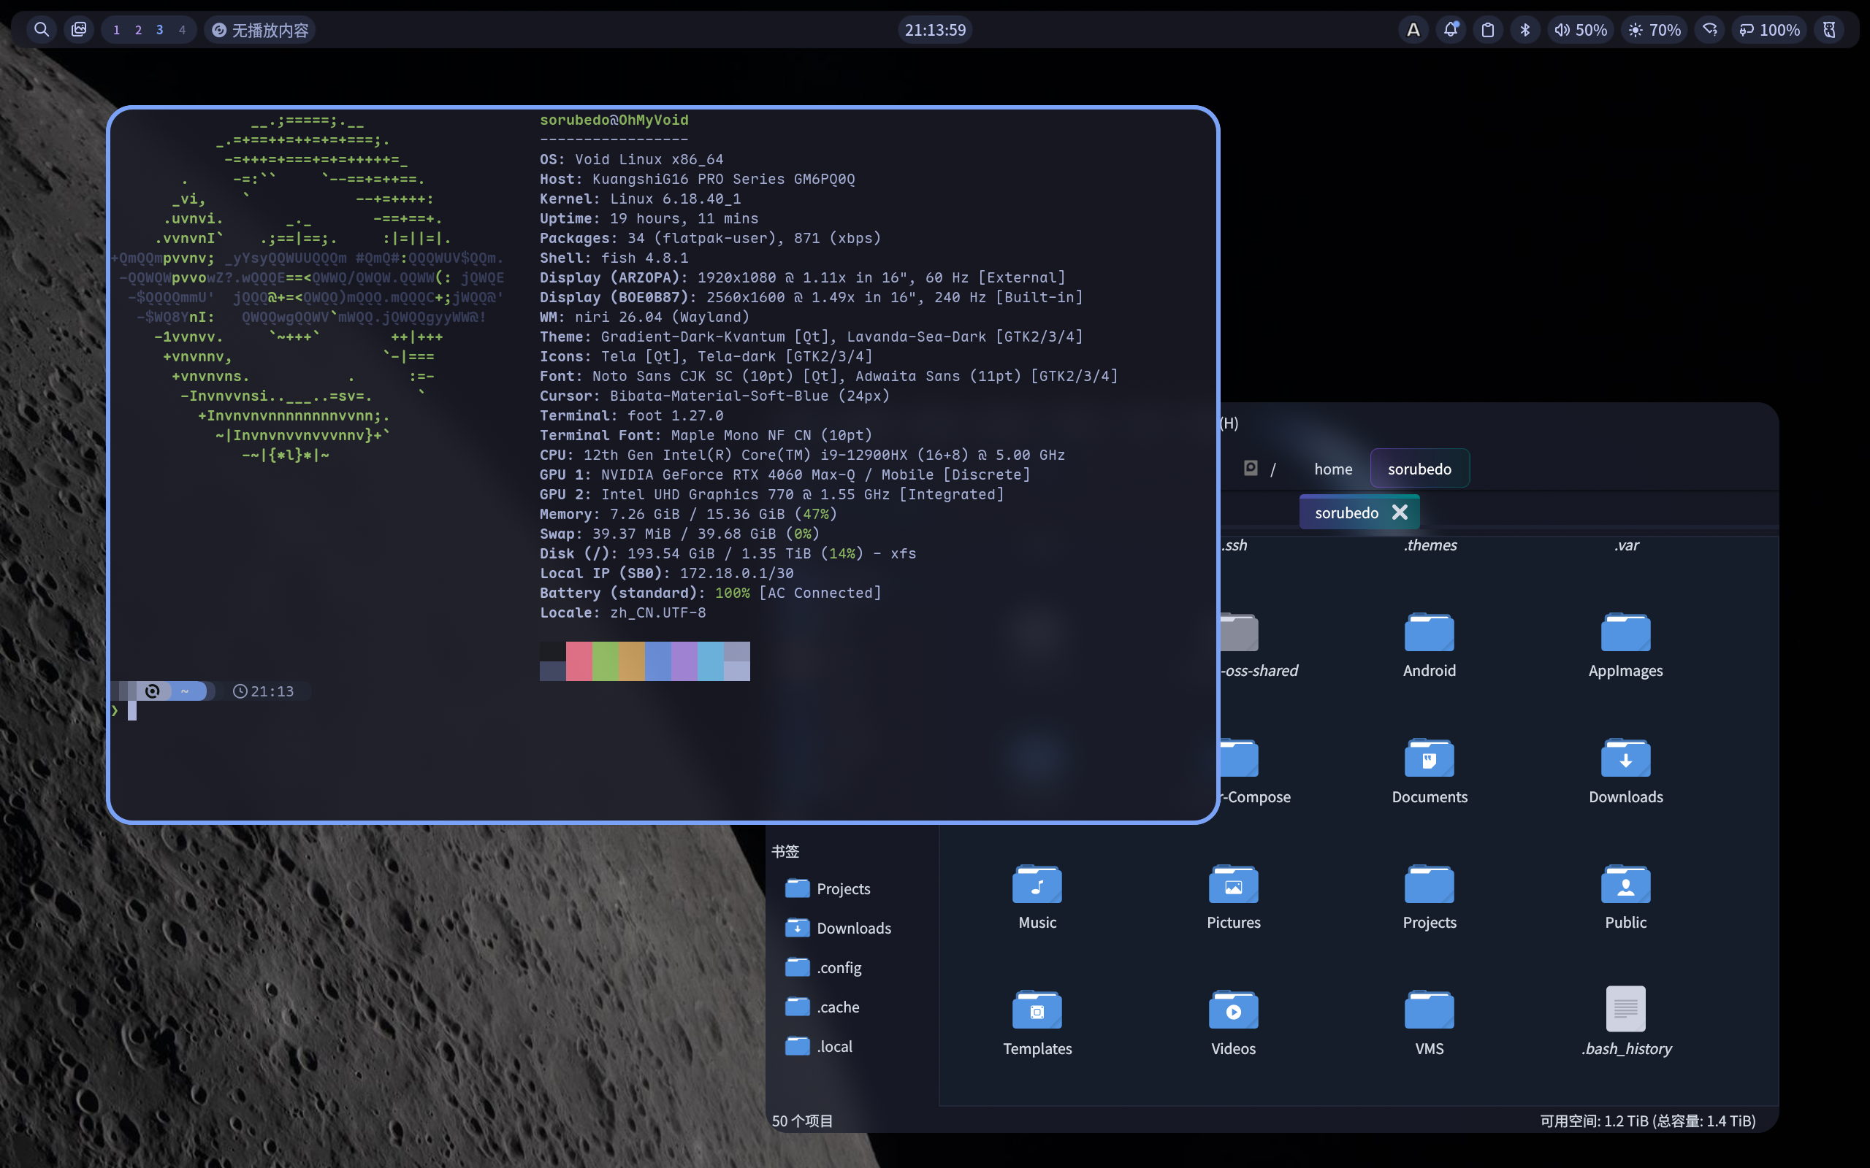Click the purple color block in terminal
The image size is (1870, 1168).
point(684,661)
